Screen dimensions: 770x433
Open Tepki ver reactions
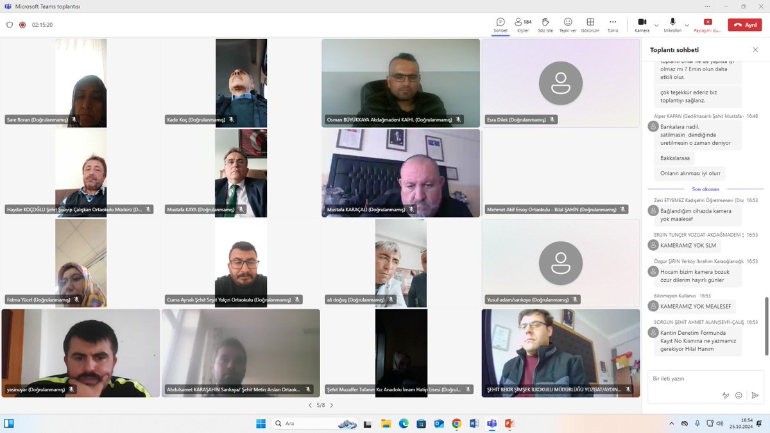coord(568,25)
